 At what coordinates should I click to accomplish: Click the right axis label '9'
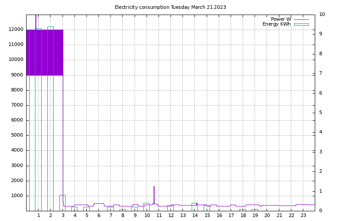321,34
